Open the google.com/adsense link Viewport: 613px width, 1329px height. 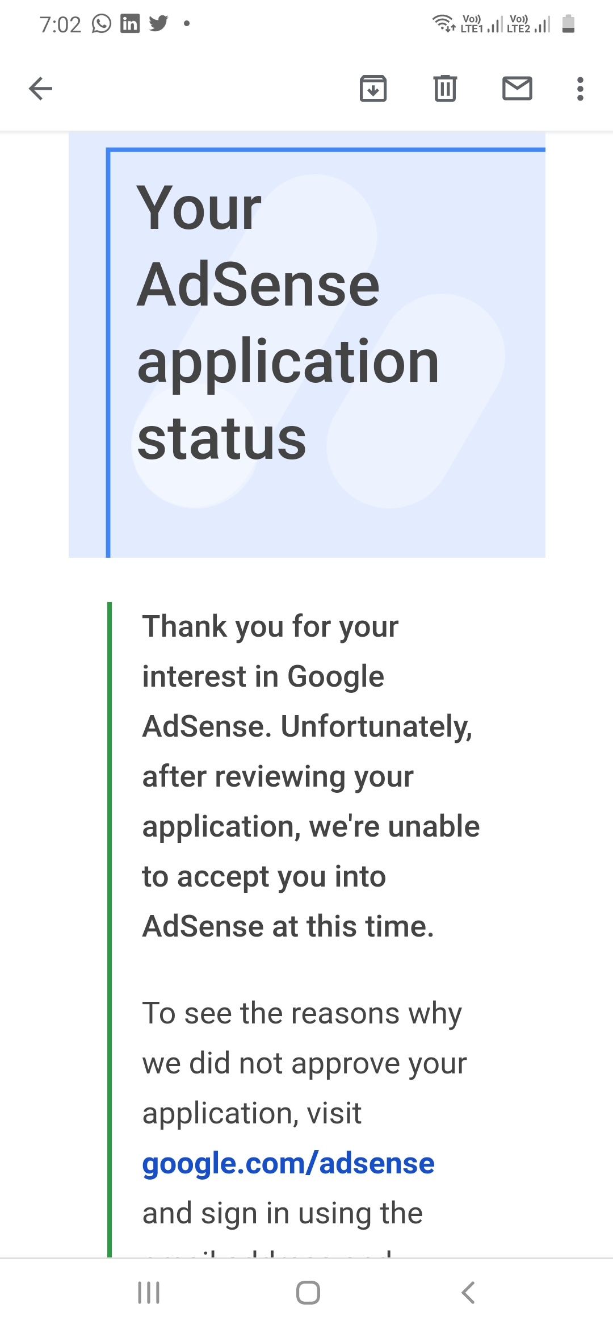(x=288, y=1163)
